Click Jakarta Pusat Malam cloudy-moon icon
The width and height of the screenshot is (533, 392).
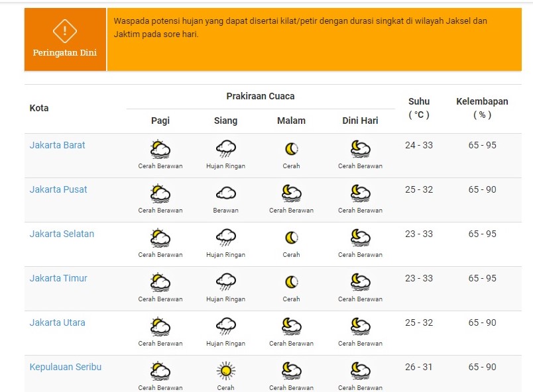291,193
